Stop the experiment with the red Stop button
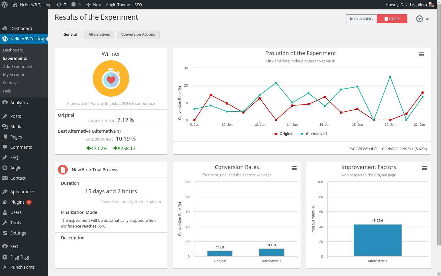Image resolution: width=441 pixels, height=276 pixels. 392,19
